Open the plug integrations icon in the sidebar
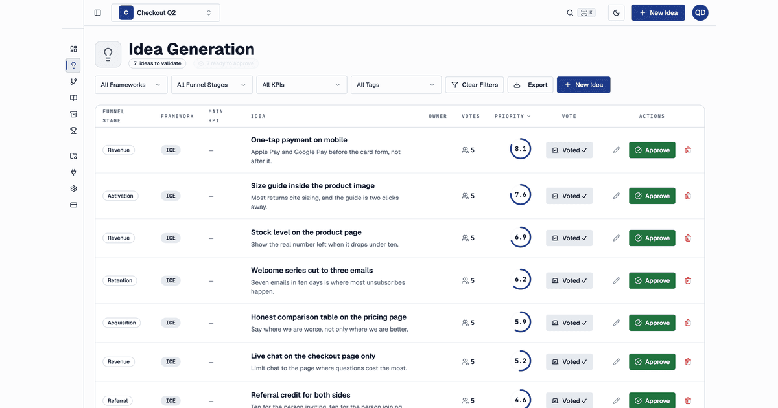778x408 pixels. click(73, 172)
